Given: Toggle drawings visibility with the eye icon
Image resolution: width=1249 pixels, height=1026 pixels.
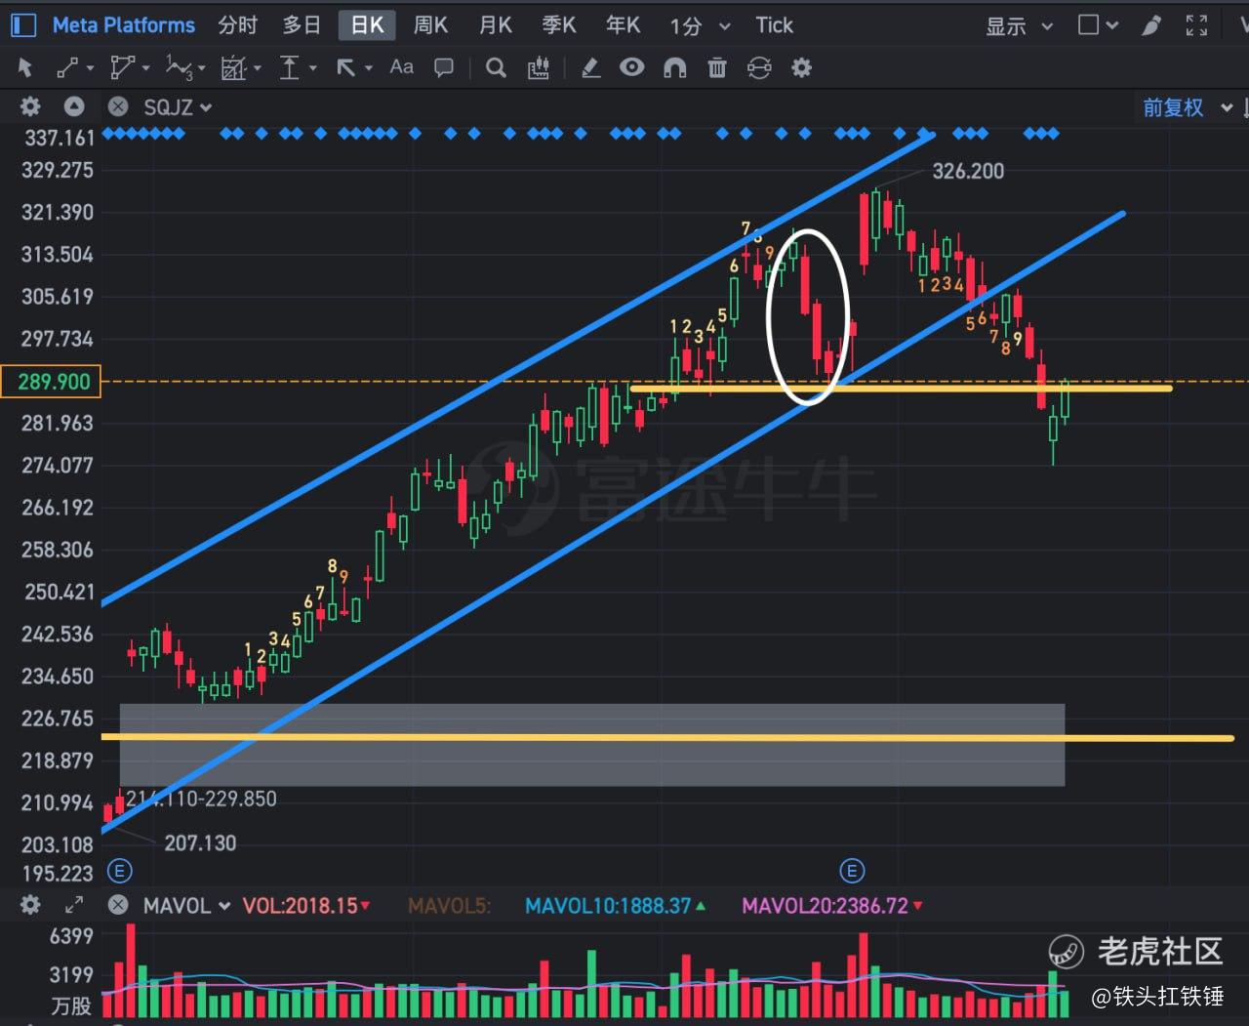Looking at the screenshot, I should 632,67.
